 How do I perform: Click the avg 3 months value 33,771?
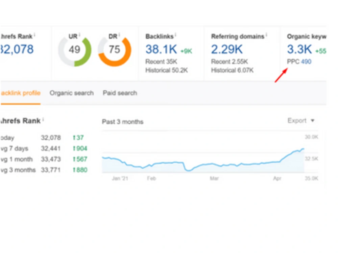click(x=51, y=170)
